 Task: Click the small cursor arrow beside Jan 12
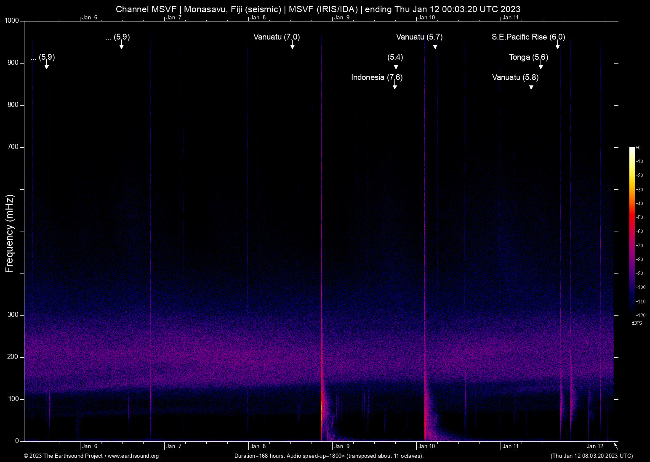click(x=616, y=446)
